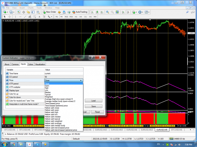Open the MetaEditor yellow book icon
Screen dimensions: 197x147
59,12
